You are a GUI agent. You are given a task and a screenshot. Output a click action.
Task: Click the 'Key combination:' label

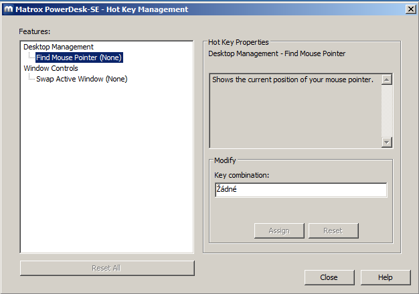(242, 175)
